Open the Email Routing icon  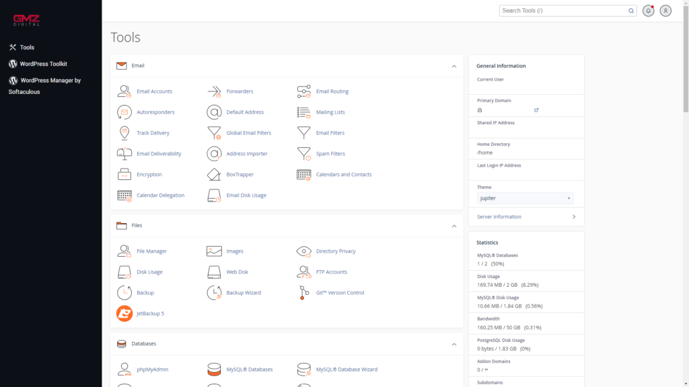(303, 91)
